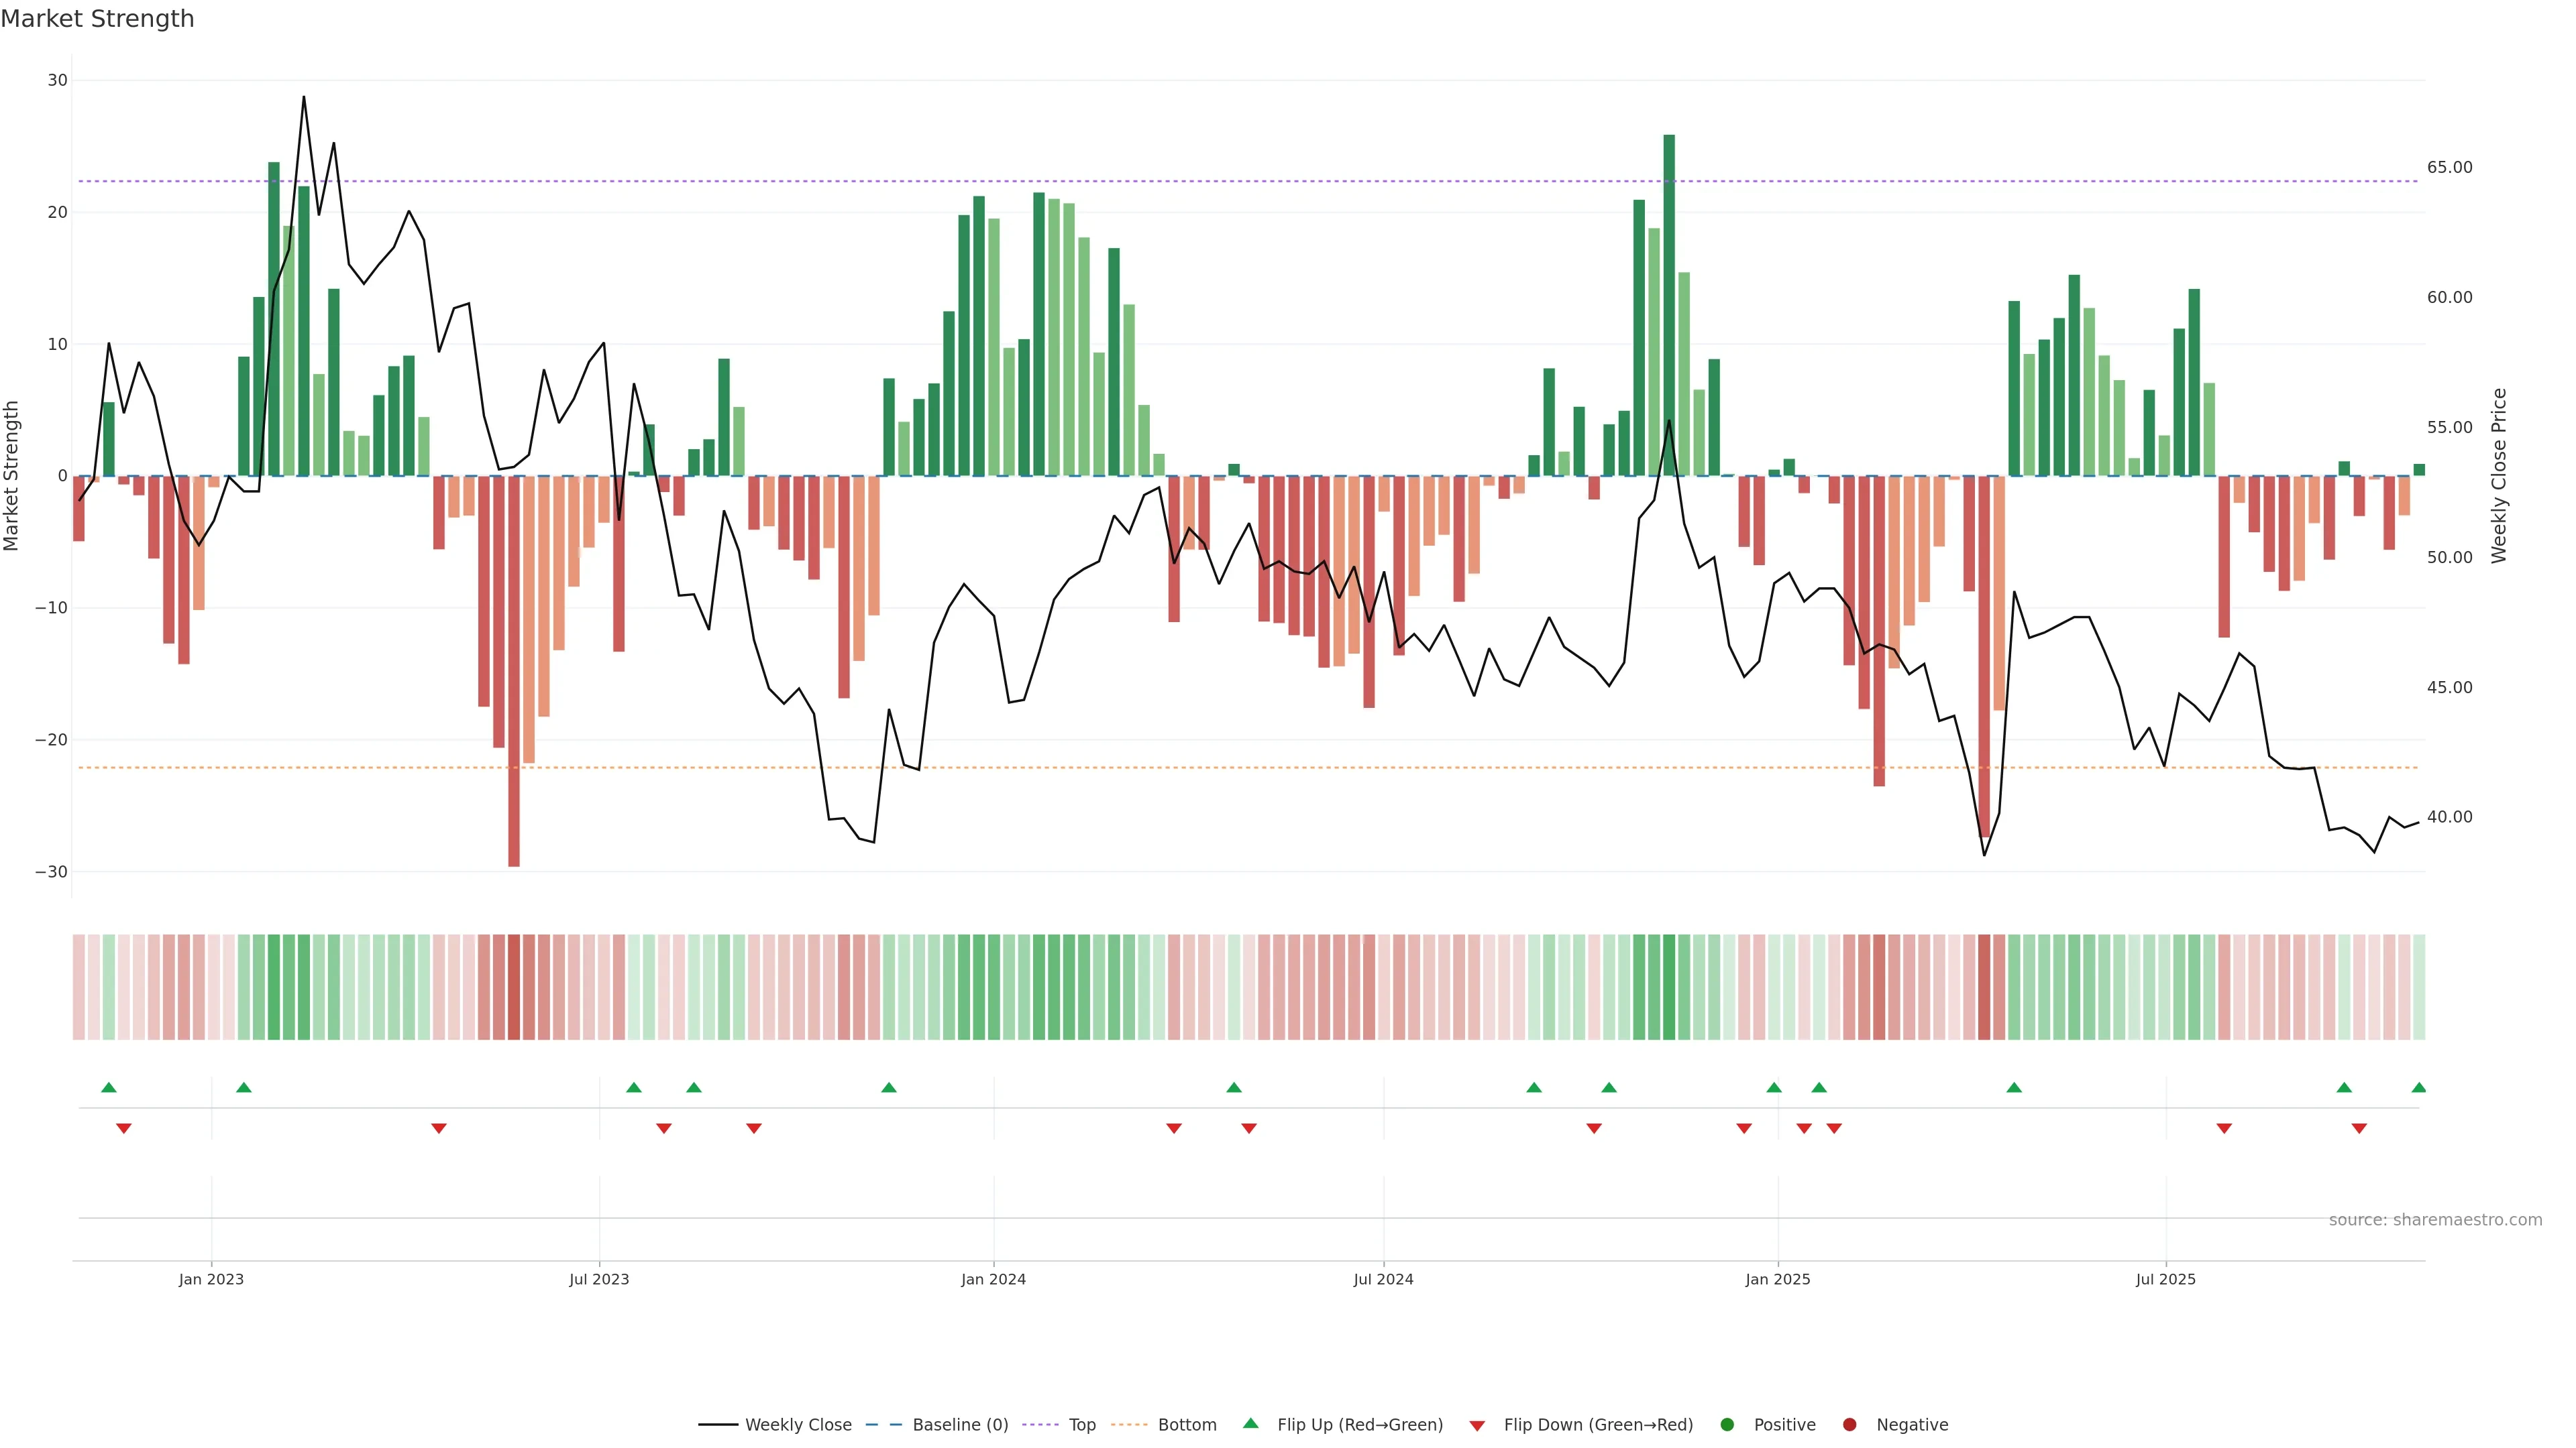Screen dimensions: 2576x1448
Task: Click Flip Down red triangle legend icon
Action: tap(1477, 1426)
